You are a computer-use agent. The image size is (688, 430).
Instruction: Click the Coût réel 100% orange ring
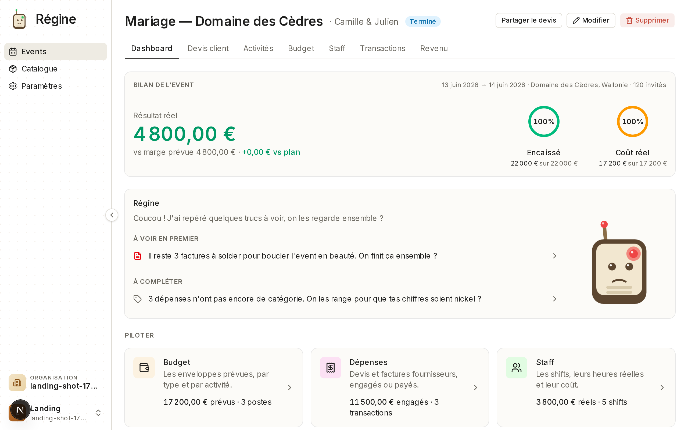632,121
